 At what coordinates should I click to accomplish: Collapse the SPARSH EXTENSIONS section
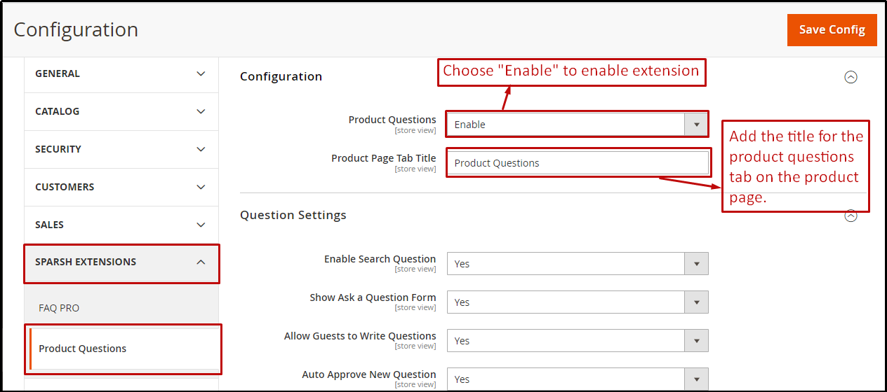point(121,262)
